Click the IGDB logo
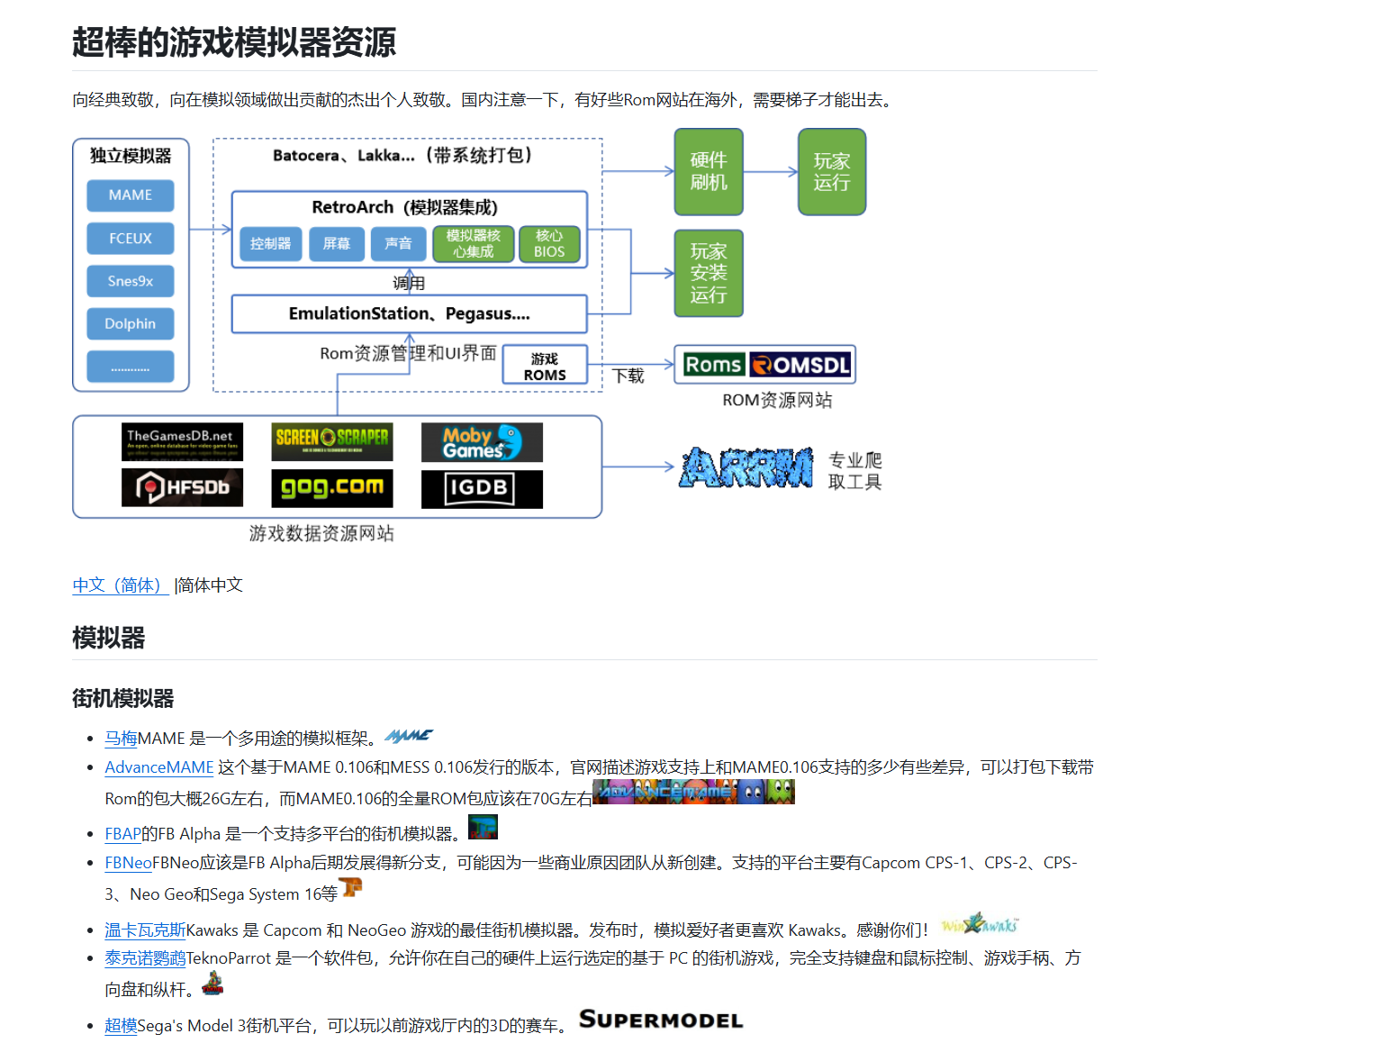 coord(482,489)
